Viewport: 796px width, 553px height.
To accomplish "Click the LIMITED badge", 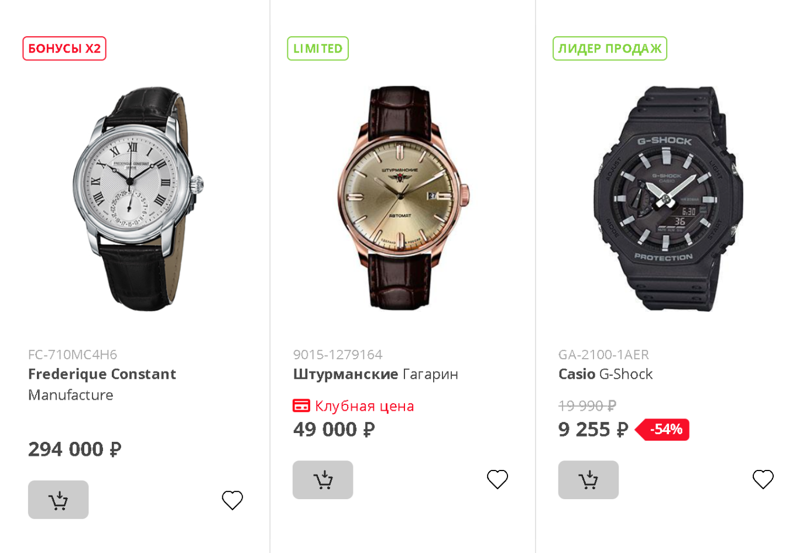I will pos(318,49).
